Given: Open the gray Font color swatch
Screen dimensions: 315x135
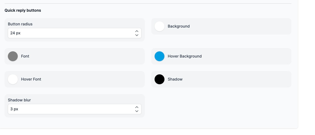Looking at the screenshot, I should click(13, 56).
